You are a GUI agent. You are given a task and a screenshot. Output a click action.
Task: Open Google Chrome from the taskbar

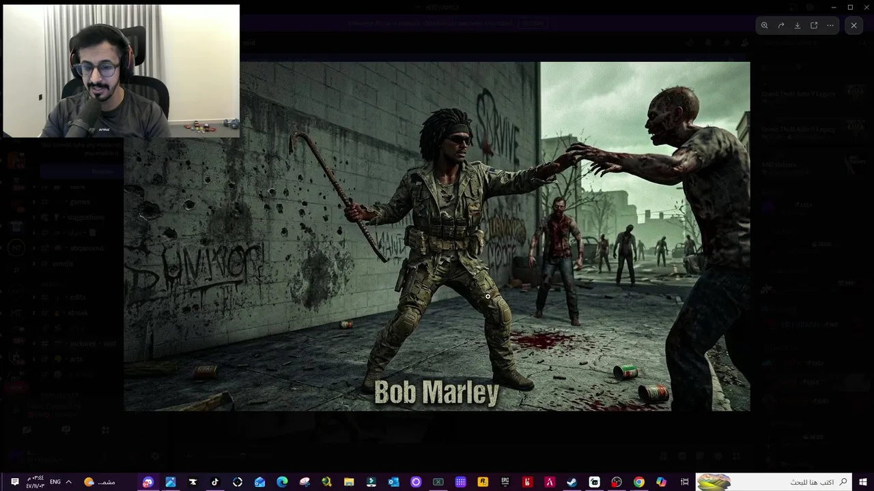[638, 482]
